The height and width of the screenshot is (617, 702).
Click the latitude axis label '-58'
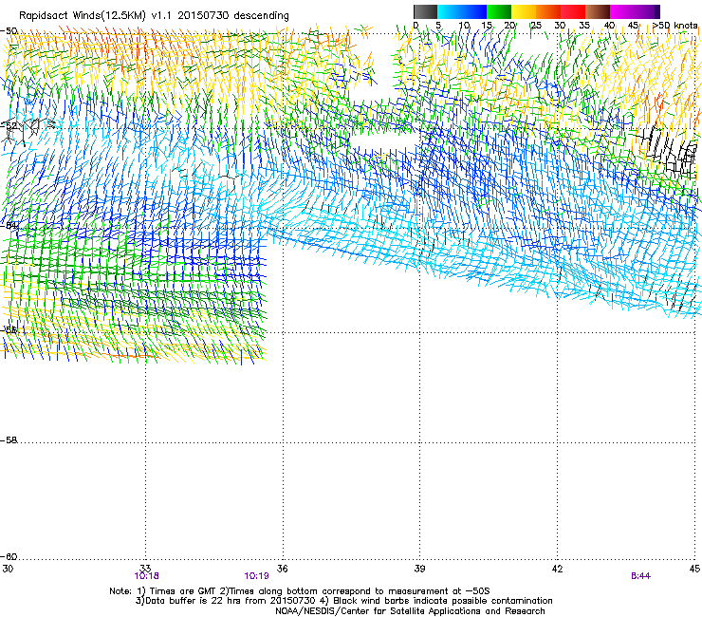click(9, 440)
